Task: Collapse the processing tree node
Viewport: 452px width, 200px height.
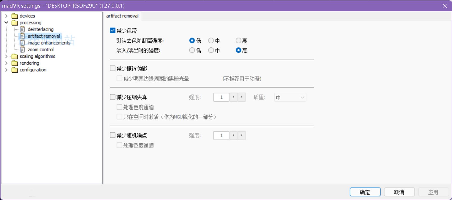Action: pyautogui.click(x=6, y=23)
